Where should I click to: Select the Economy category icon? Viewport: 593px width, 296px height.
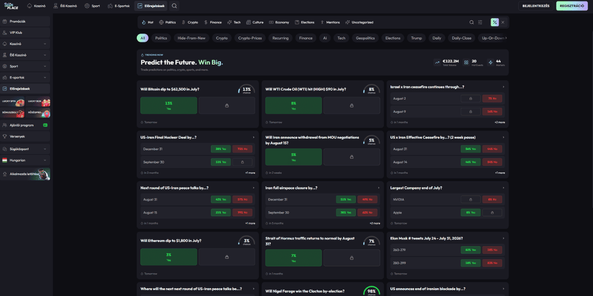(x=271, y=22)
